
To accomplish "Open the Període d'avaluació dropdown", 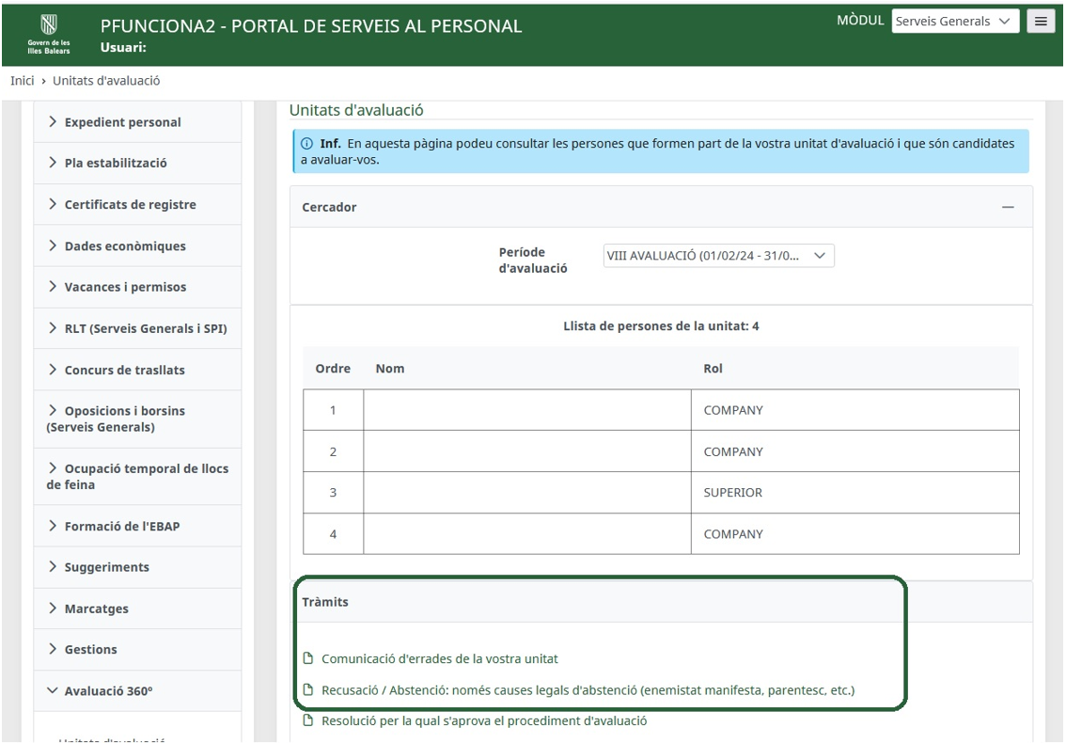I will coord(718,257).
